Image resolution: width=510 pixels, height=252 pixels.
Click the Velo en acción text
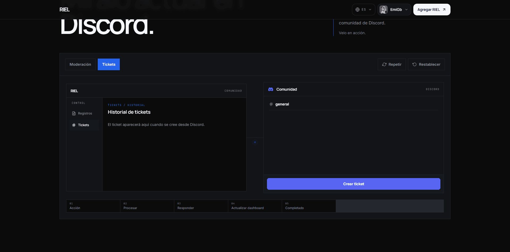click(x=352, y=33)
